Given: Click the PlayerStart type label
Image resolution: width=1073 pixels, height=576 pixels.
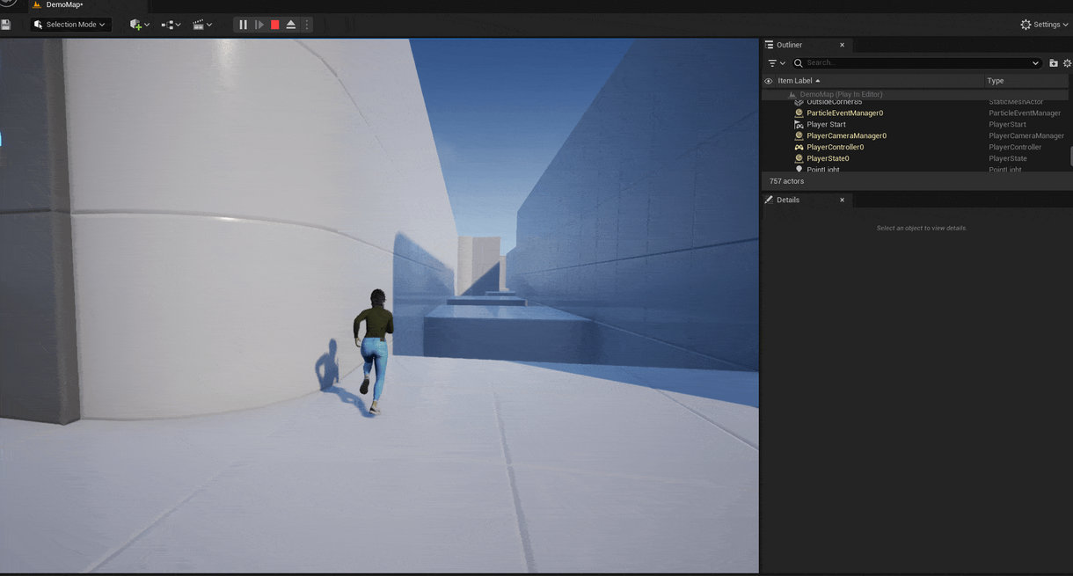Looking at the screenshot, I should (1007, 124).
